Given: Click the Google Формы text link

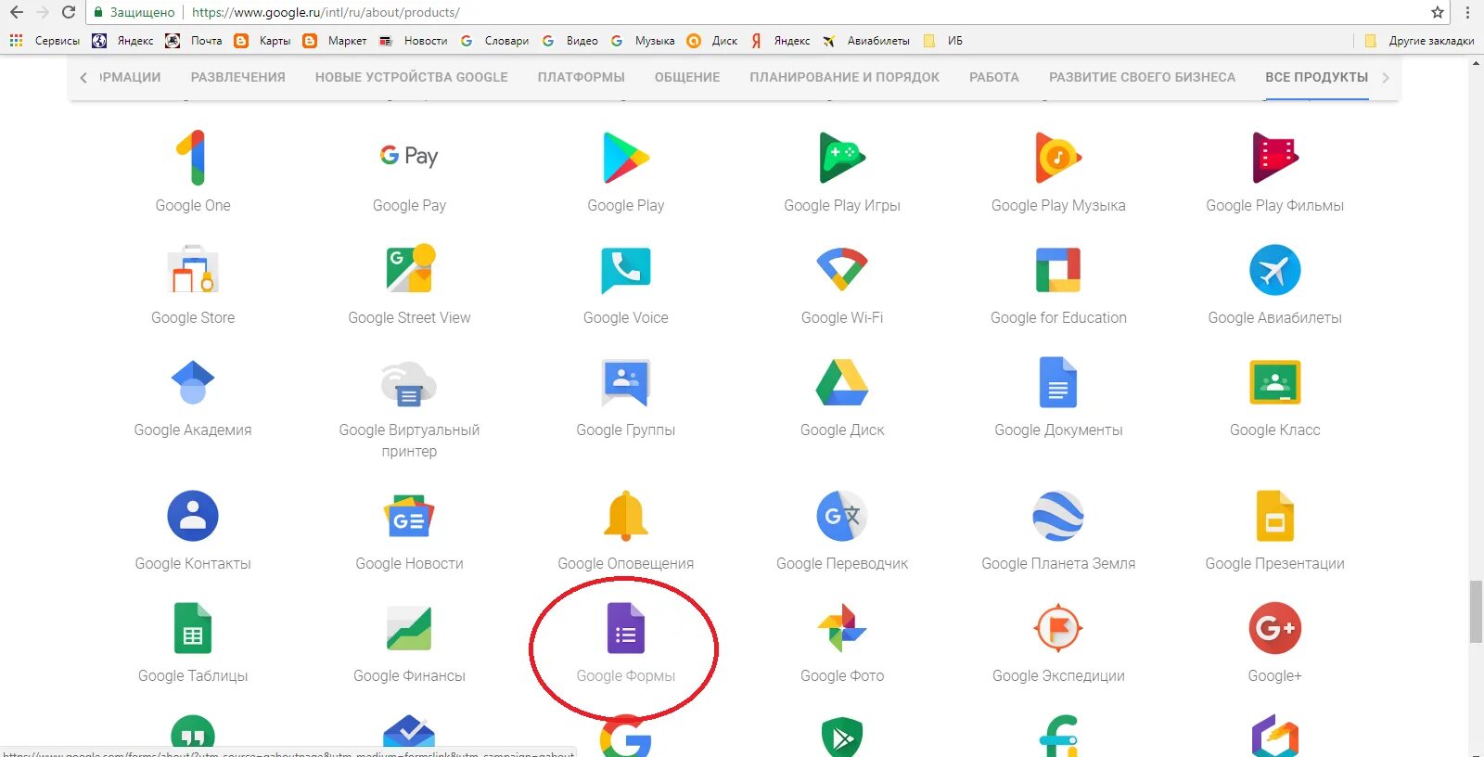Looking at the screenshot, I should (626, 676).
